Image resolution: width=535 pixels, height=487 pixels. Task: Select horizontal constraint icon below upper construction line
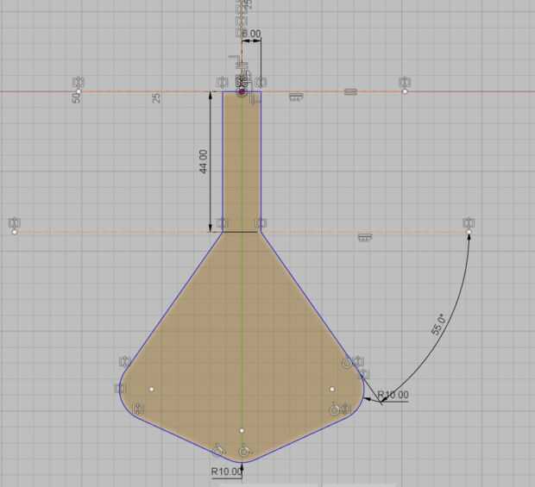(x=296, y=97)
